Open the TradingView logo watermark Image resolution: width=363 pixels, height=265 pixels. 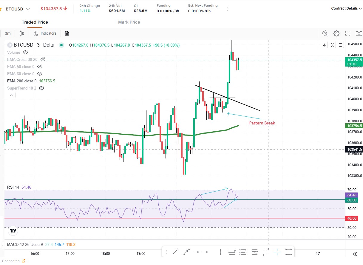[x=12, y=230]
